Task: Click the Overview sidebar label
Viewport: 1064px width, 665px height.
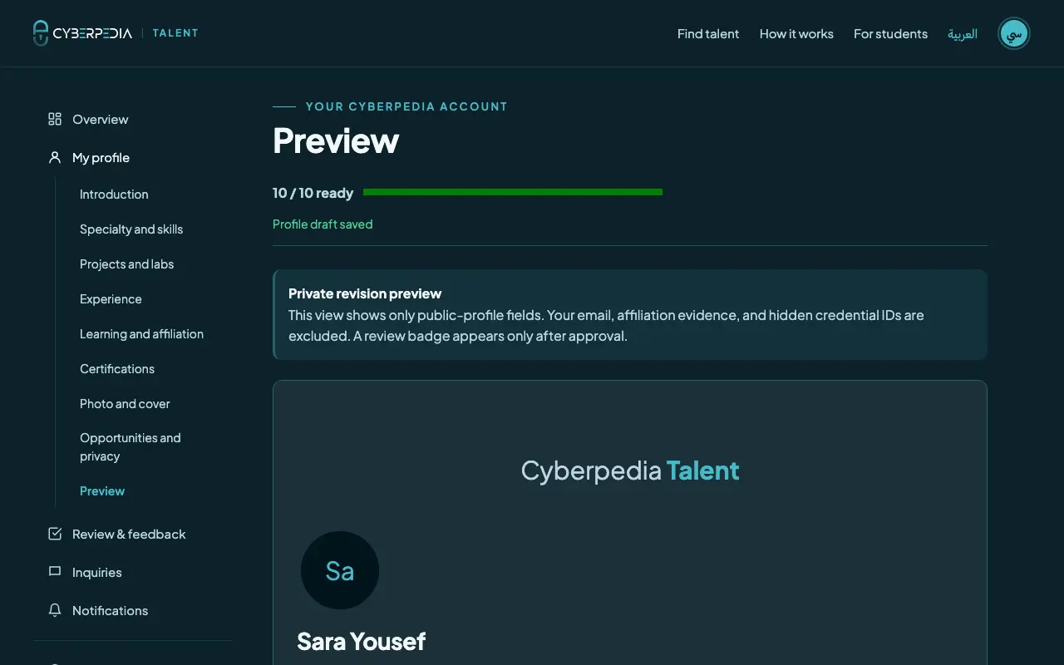Action: [x=101, y=120]
